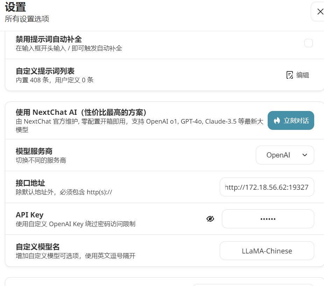Open the OpenAI model provider dropdown
Image resolution: width=324 pixels, height=286 pixels.
[284, 155]
